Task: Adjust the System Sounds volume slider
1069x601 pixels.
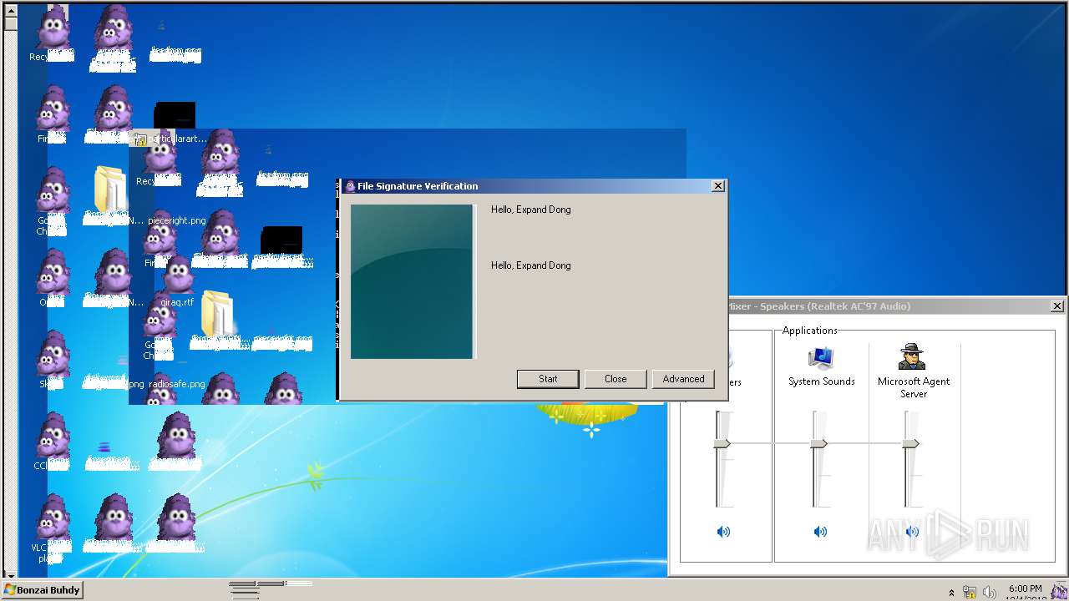Action: (819, 443)
